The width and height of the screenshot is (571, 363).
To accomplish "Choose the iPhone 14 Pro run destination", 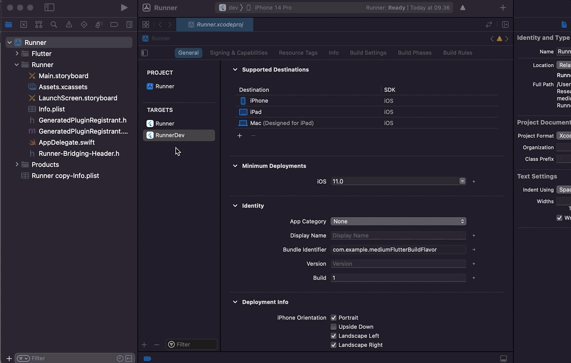I will tap(269, 8).
